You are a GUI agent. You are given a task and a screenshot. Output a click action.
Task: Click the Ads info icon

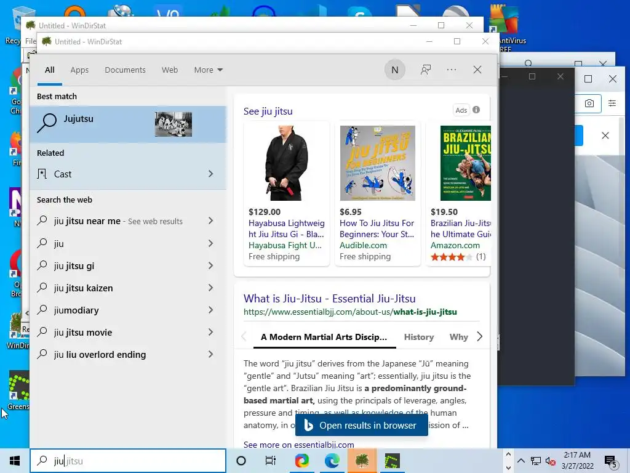click(x=476, y=110)
